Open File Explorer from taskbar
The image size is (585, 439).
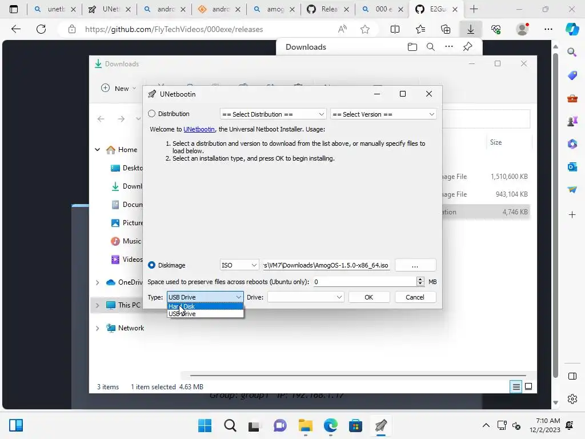coord(306,425)
